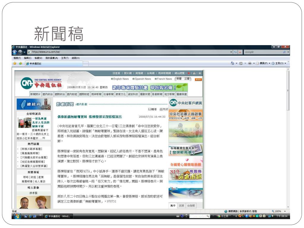304x228 pixels.
Task: Click the Print icon in IE toolbar
Action: 250,63
